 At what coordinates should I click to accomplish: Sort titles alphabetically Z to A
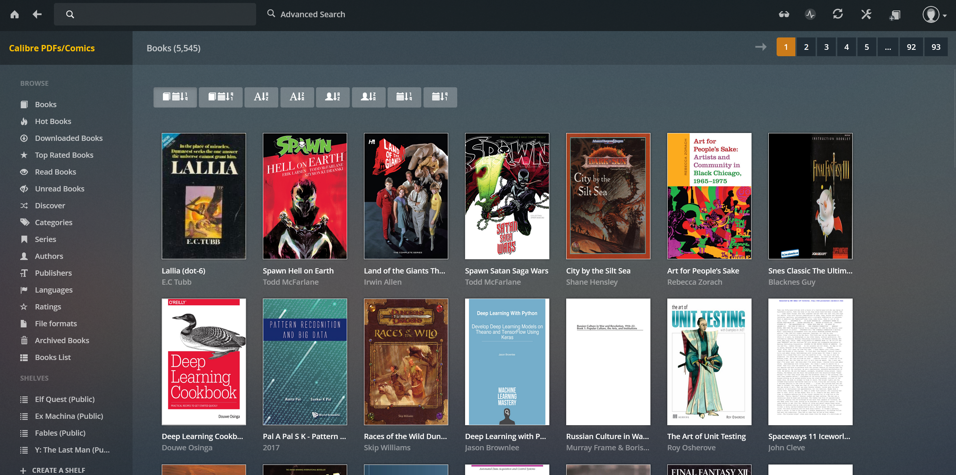pos(297,97)
